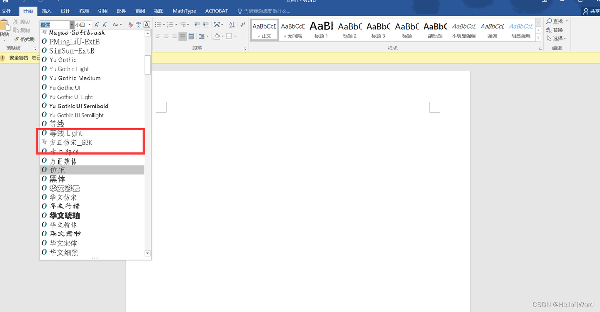Click the Copy (复制) button
The height and width of the screenshot is (312, 600).
[x=22, y=30]
